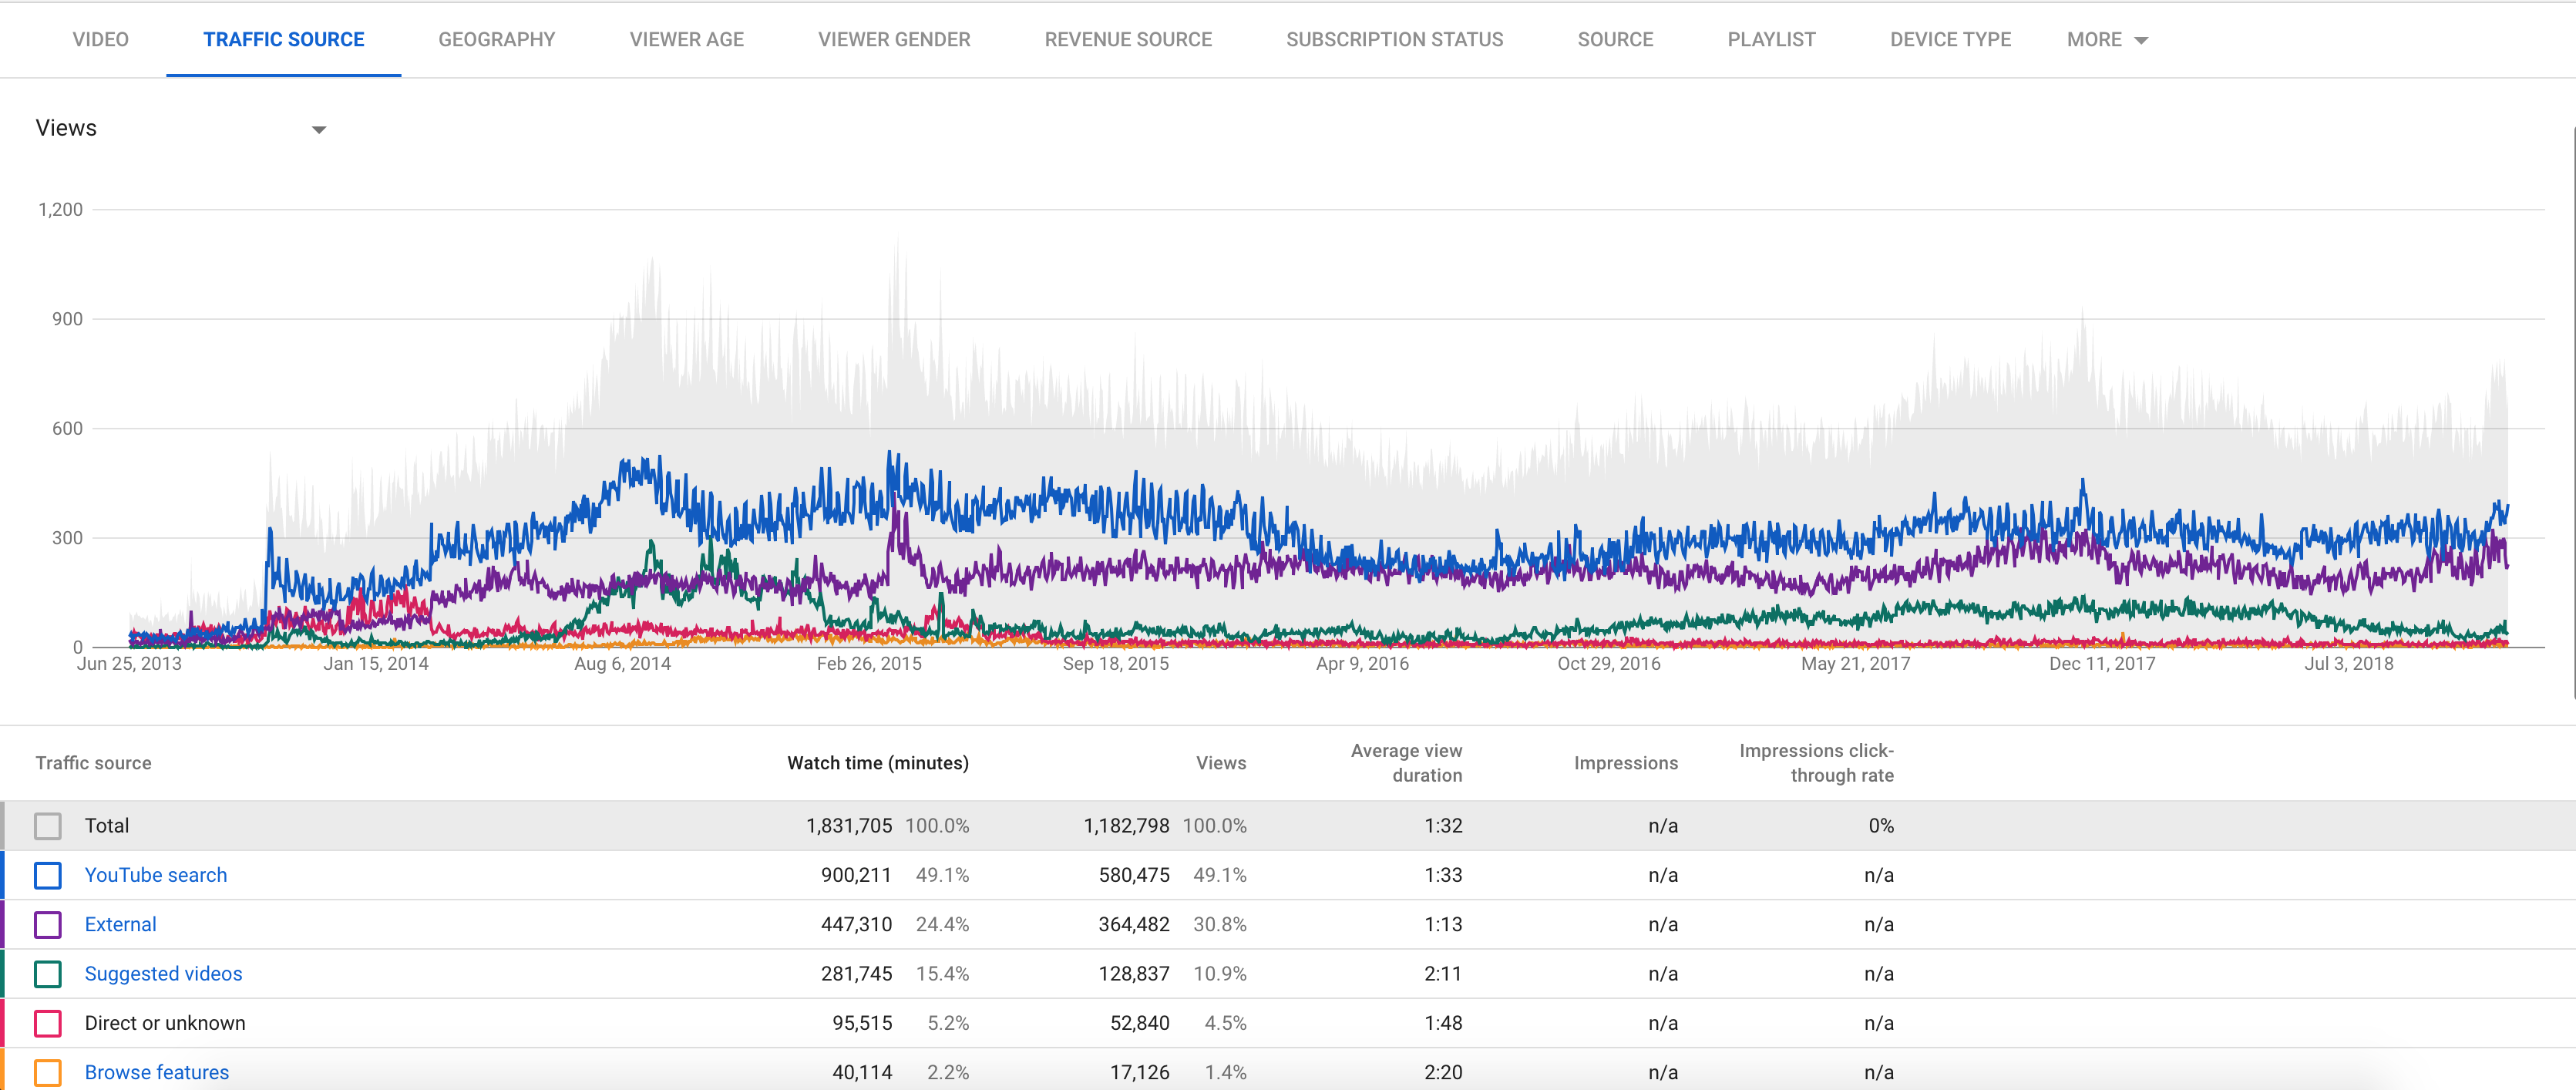The image size is (2576, 1090).
Task: Sort by the Views column header
Action: [x=1221, y=763]
